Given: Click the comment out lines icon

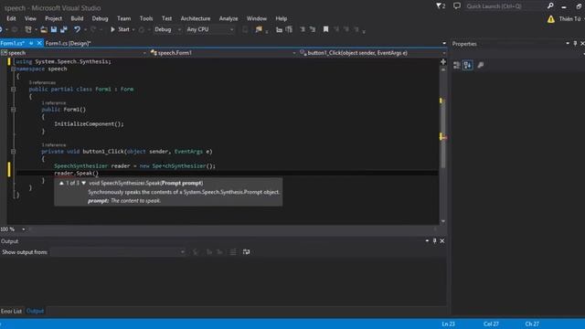Looking at the screenshot, I should [x=303, y=29].
